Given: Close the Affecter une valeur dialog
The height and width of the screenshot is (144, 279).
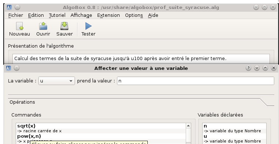Looking at the screenshot, I should [x=274, y=68].
